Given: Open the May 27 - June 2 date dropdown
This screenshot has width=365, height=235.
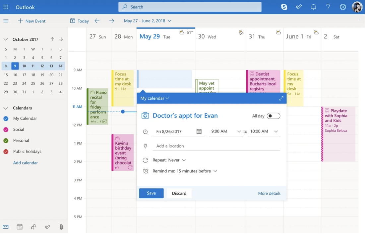Looking at the screenshot, I should pos(147,21).
